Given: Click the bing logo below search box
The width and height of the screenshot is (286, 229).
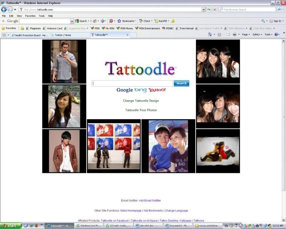Looking at the screenshot, I should pyautogui.click(x=140, y=90).
